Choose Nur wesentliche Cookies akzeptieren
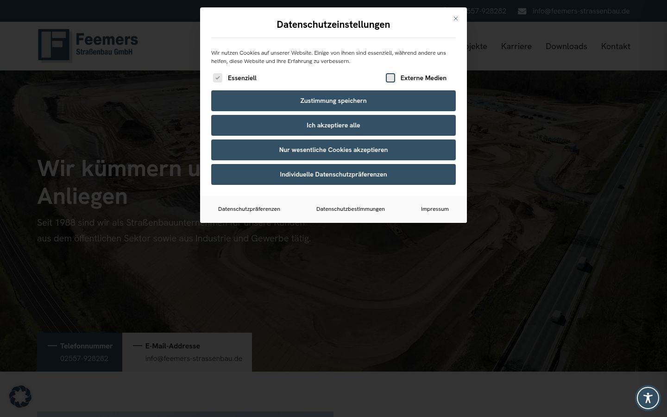The width and height of the screenshot is (667, 417). click(x=333, y=150)
